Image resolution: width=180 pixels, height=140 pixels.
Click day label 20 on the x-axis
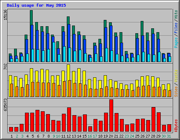(x=111, y=136)
